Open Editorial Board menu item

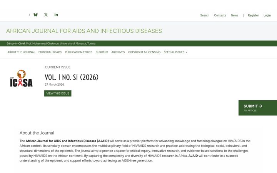click(x=50, y=52)
